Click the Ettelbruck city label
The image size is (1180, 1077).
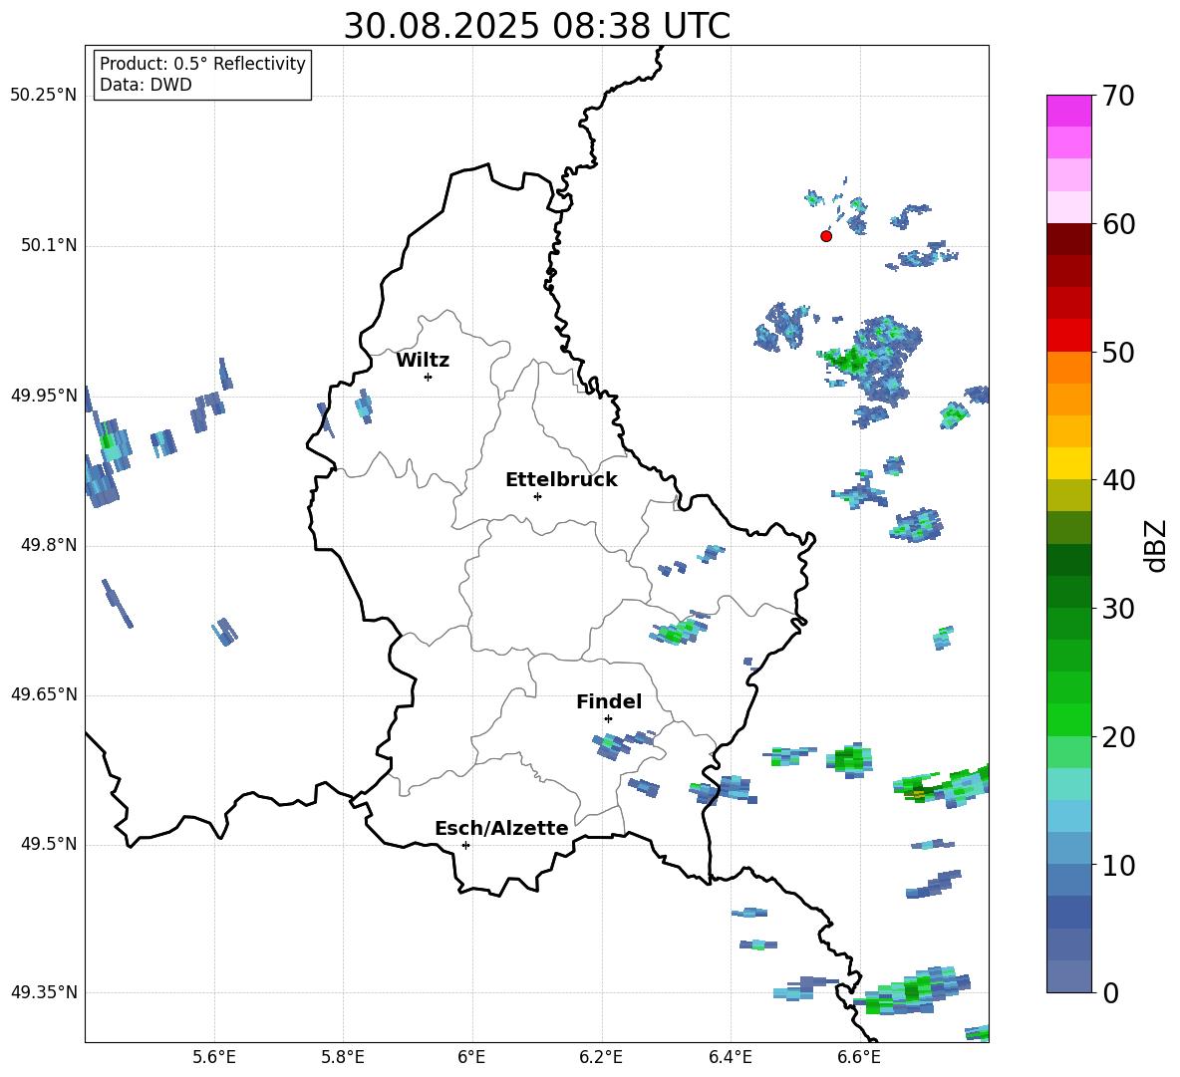(561, 480)
